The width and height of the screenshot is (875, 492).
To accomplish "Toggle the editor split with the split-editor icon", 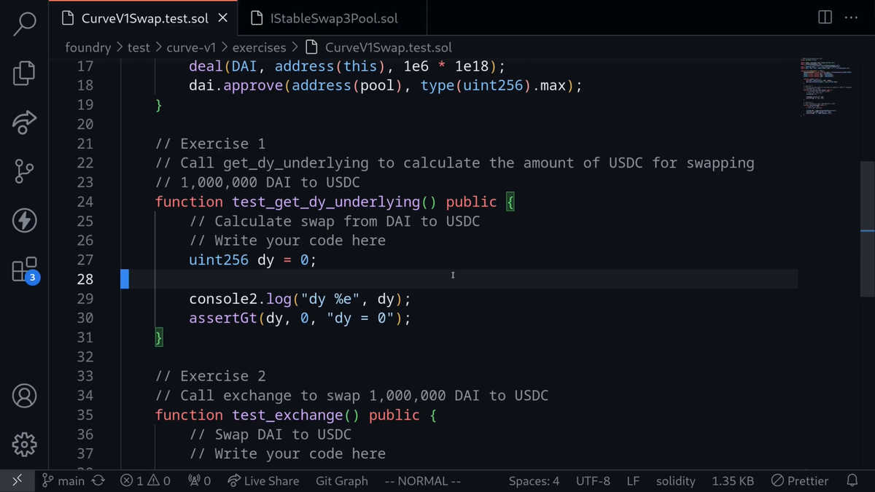I will click(825, 18).
